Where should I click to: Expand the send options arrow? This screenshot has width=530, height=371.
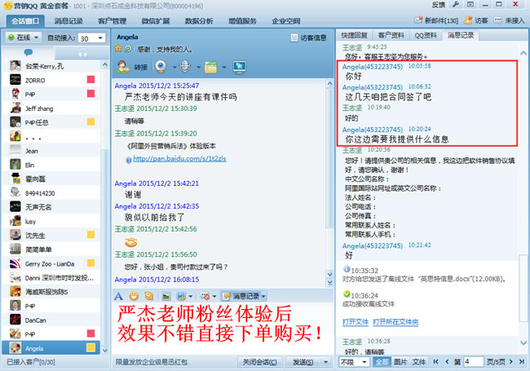tap(325, 362)
